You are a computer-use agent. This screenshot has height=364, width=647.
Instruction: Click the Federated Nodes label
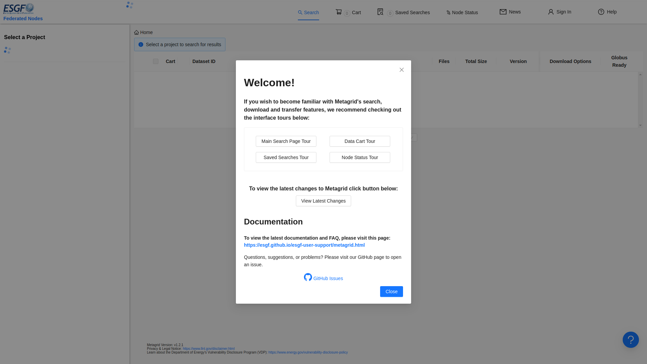(x=23, y=19)
